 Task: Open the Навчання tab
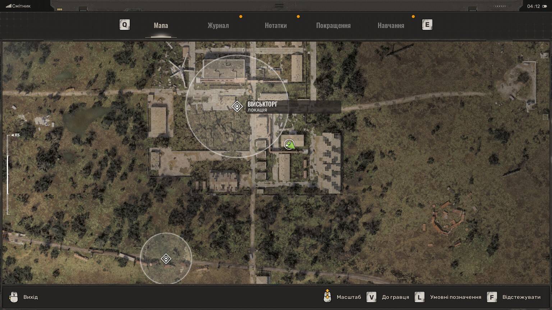[391, 25]
